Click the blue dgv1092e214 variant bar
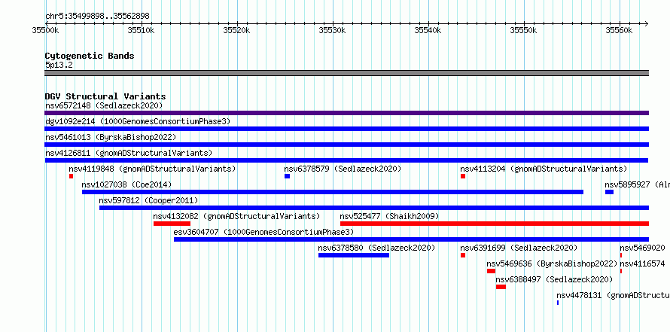The height and width of the screenshot is (332, 670). (346, 129)
